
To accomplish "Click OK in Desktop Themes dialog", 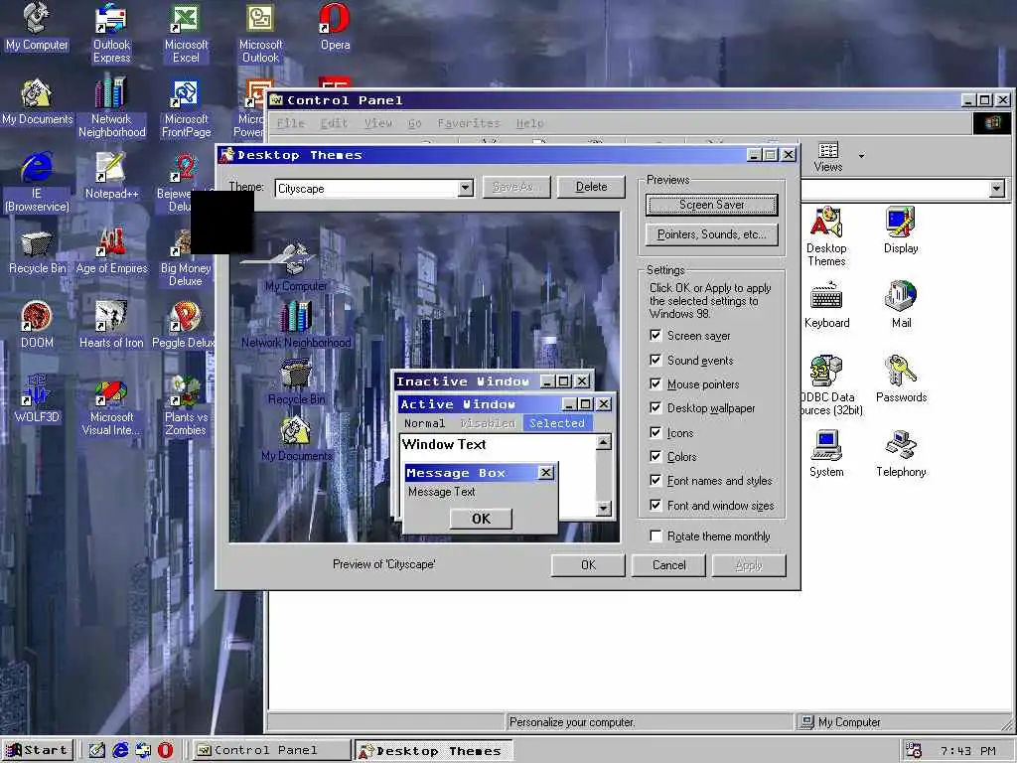I will click(x=588, y=565).
